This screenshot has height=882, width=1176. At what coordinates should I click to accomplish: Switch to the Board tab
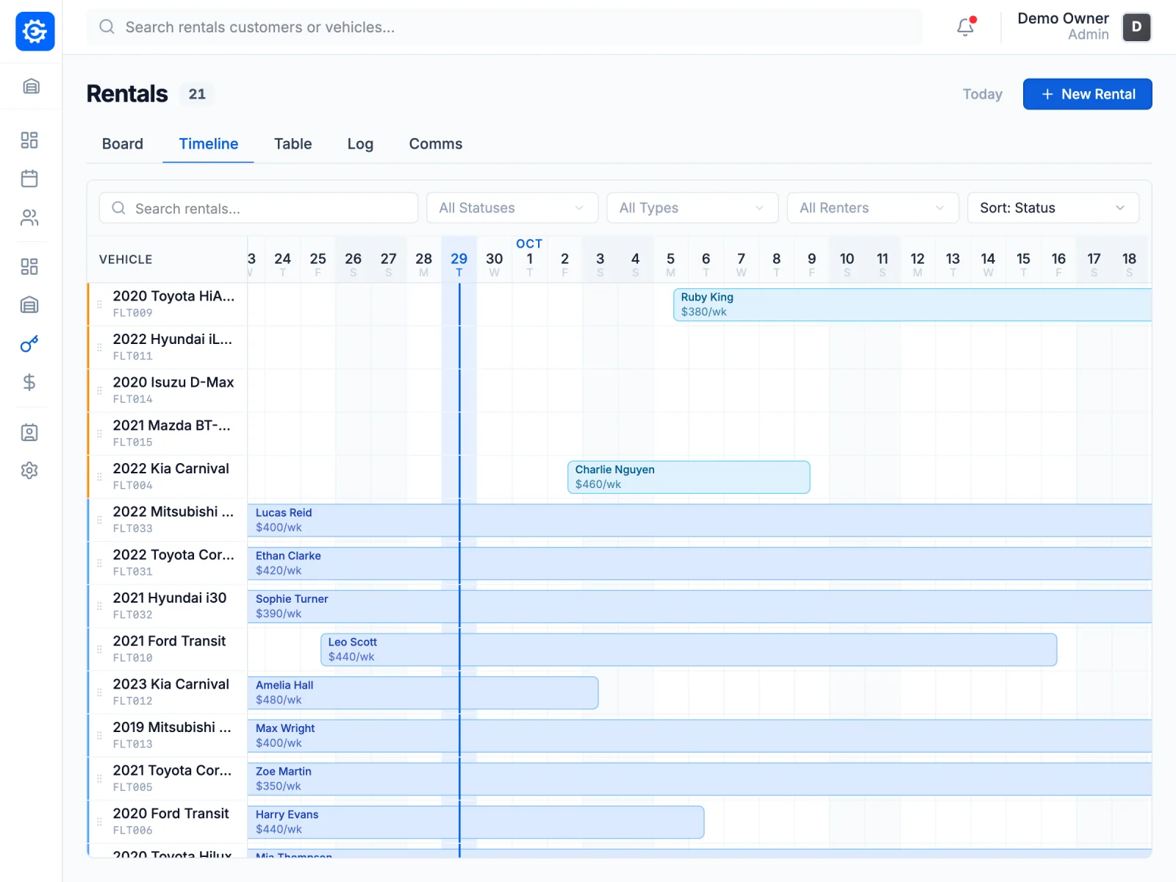click(x=123, y=144)
